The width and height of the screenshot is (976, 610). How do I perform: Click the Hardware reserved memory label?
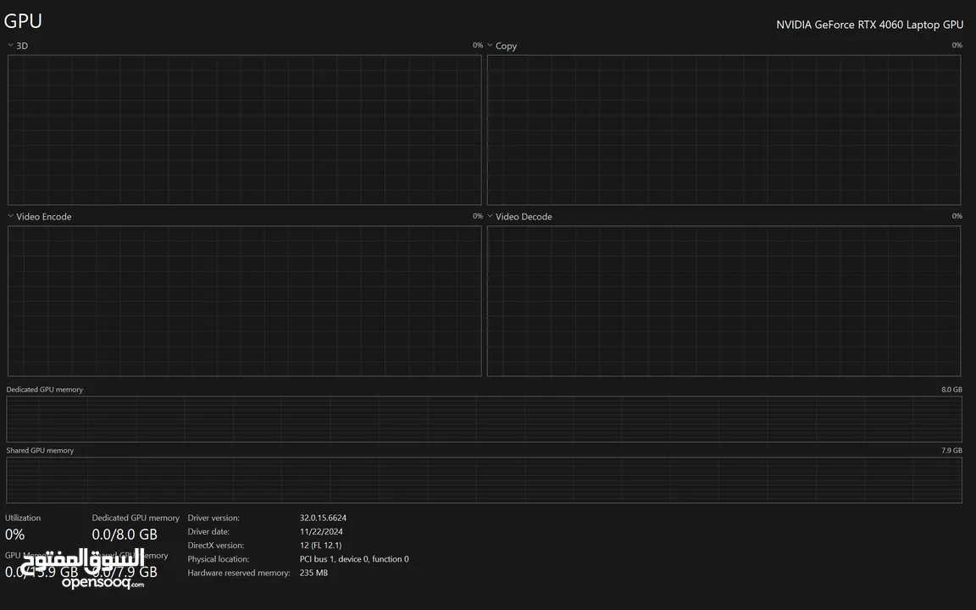pyautogui.click(x=239, y=573)
